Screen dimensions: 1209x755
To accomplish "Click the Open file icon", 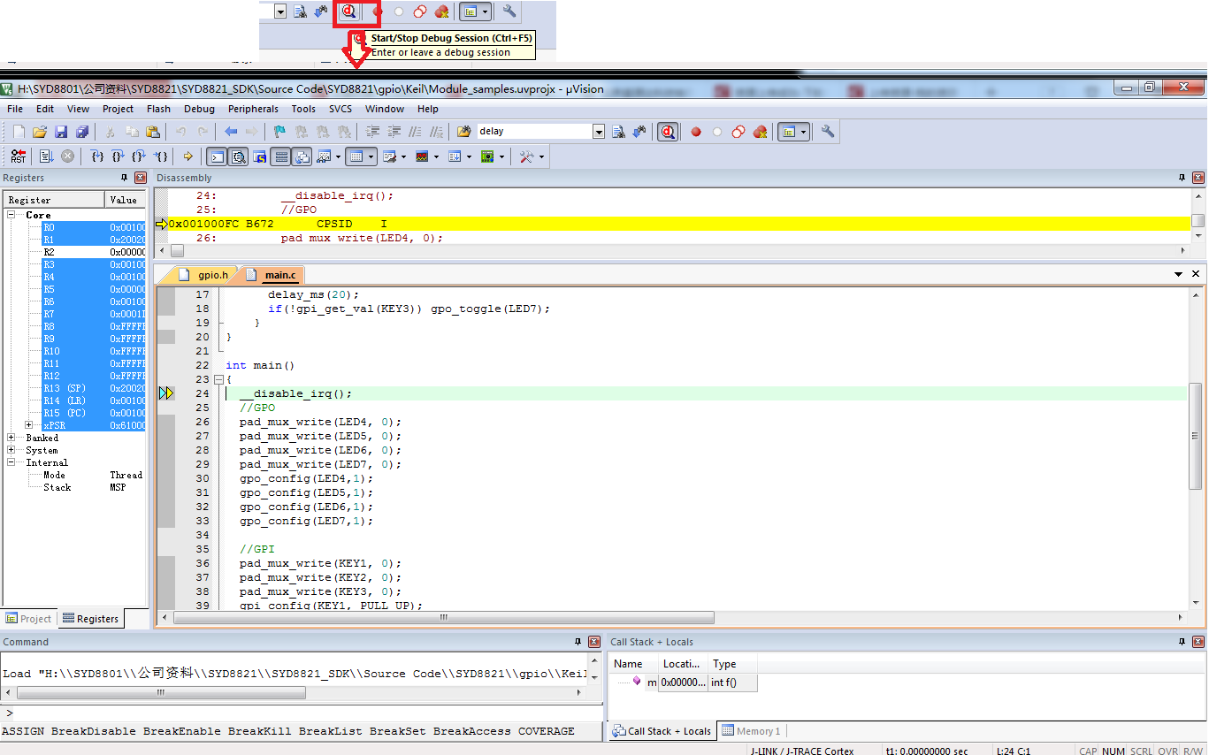I will [40, 132].
